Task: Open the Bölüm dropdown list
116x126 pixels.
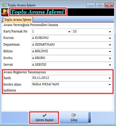Action: click(110, 51)
